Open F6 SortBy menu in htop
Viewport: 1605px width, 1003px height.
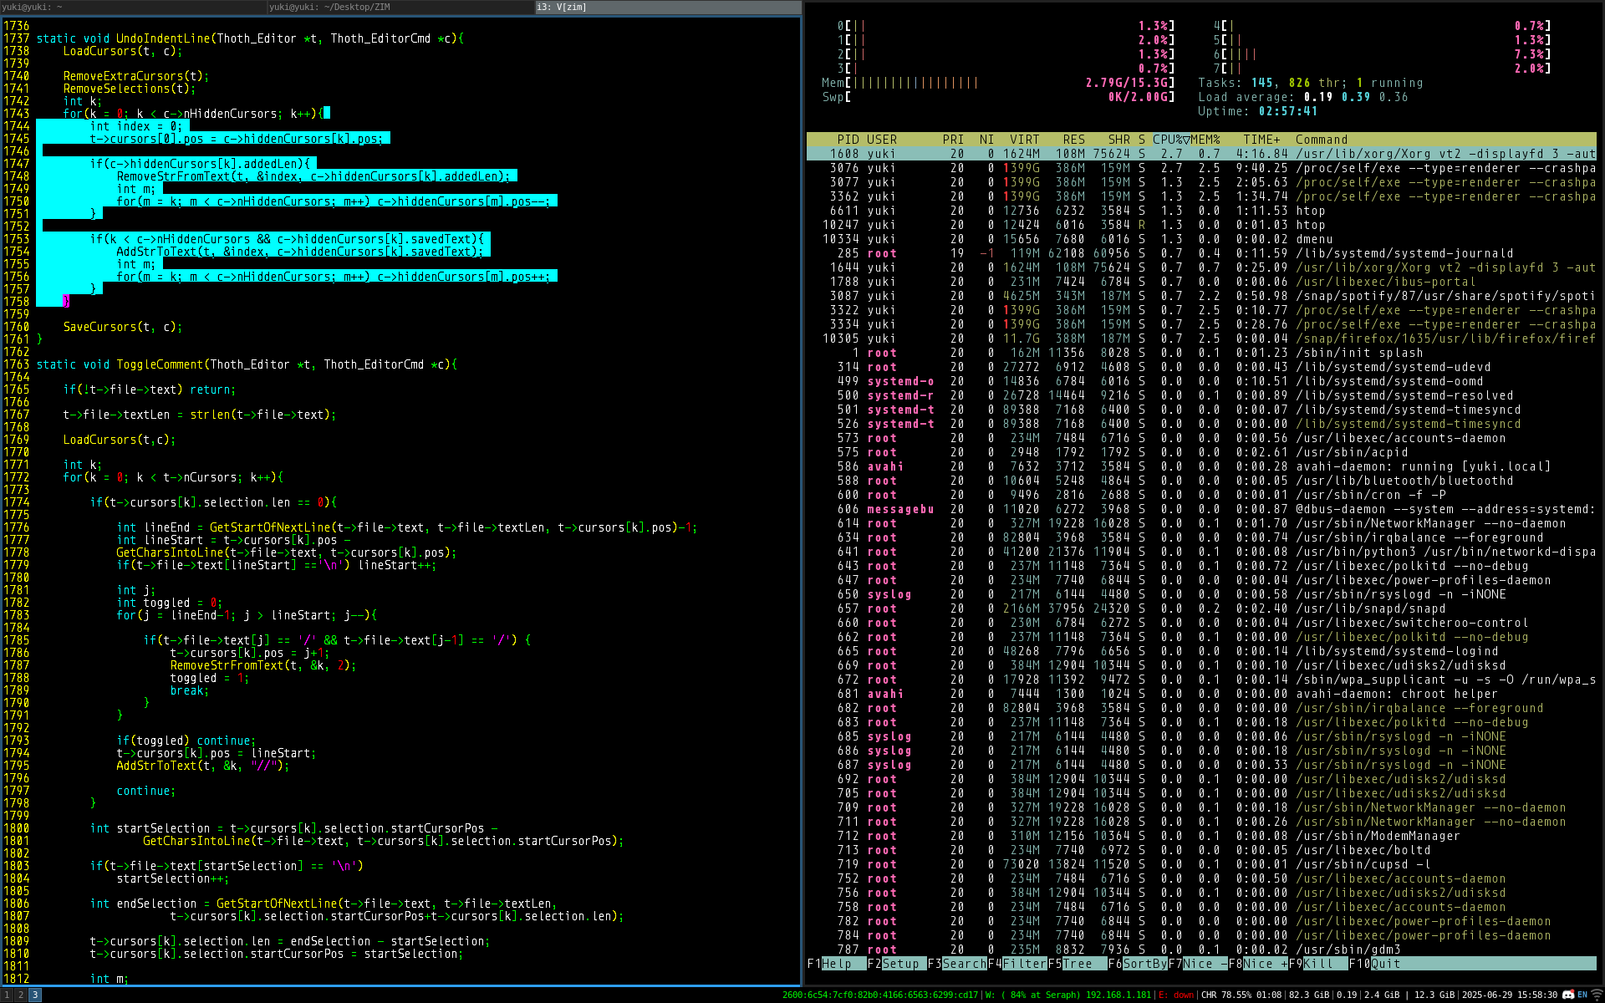pos(1138,964)
